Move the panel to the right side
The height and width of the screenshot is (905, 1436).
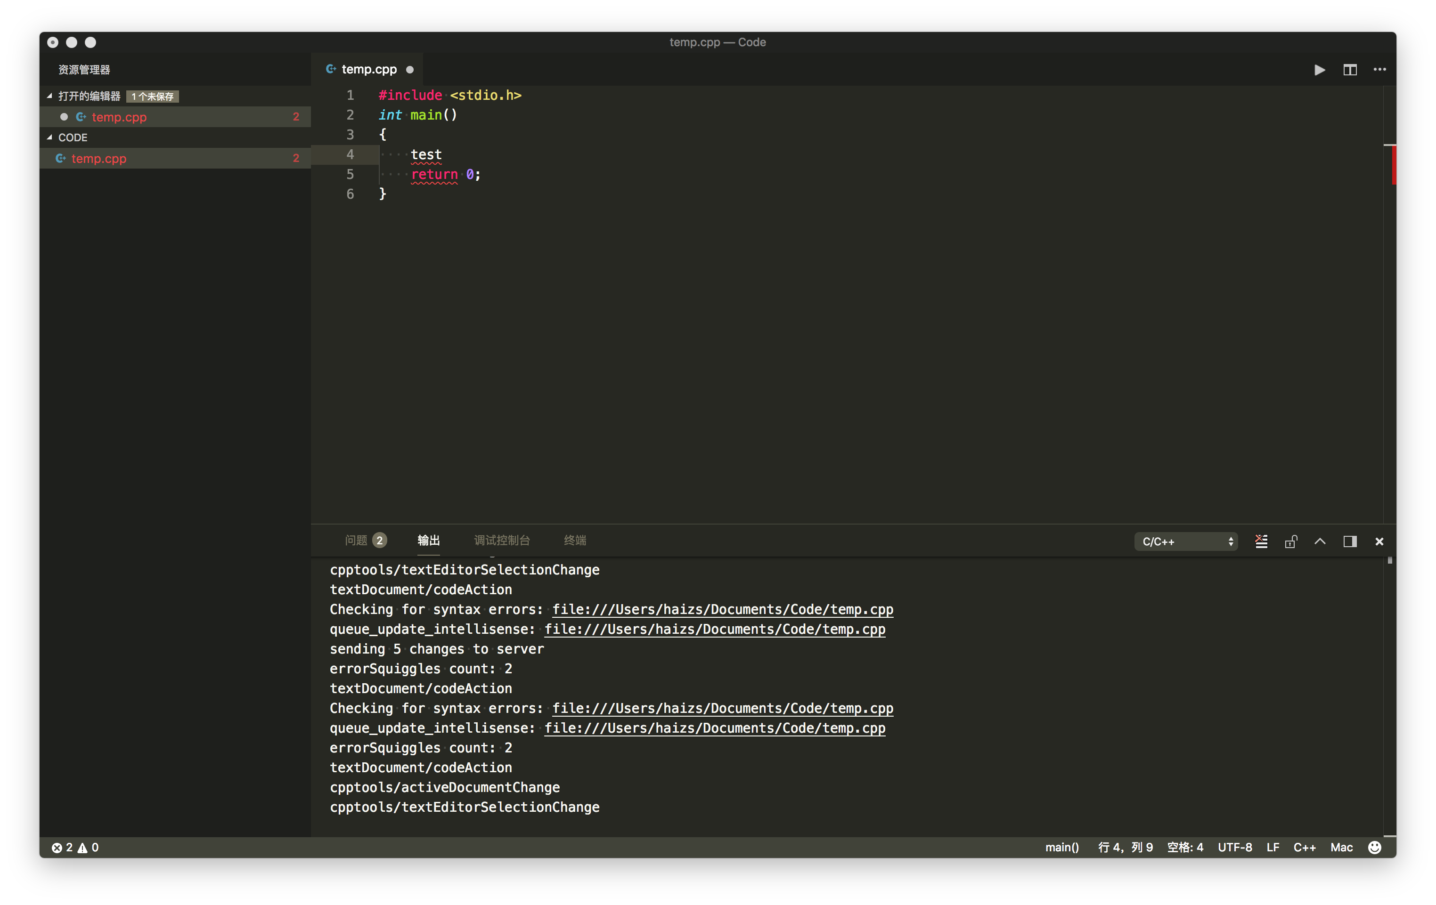click(1350, 541)
